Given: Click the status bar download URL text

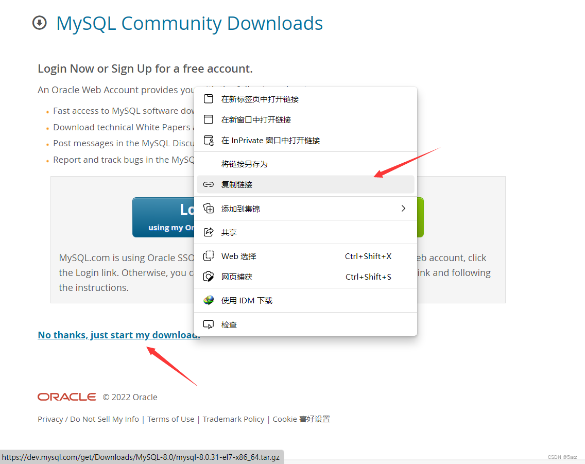Looking at the screenshot, I should (141, 457).
